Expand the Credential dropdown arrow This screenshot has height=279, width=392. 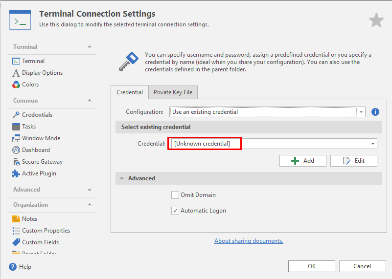pos(373,144)
